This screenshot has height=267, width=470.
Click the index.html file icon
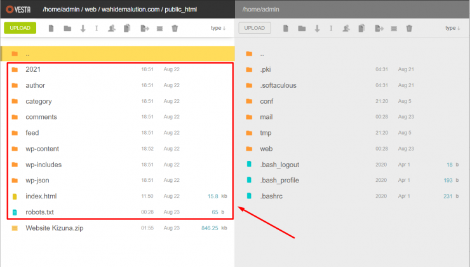(x=15, y=196)
